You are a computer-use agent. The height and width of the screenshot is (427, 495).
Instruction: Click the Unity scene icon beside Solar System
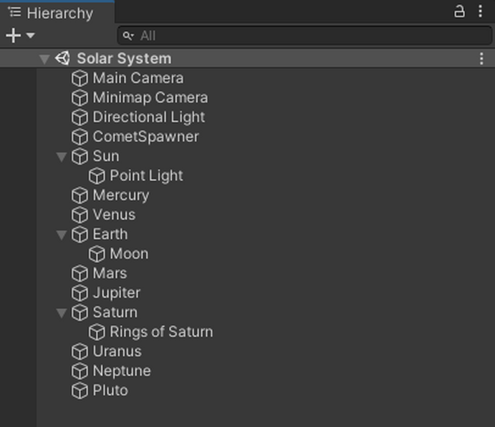(63, 59)
